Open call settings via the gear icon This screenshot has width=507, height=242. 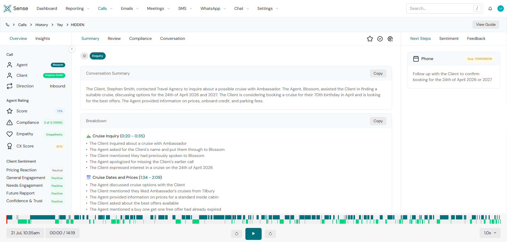(x=390, y=39)
